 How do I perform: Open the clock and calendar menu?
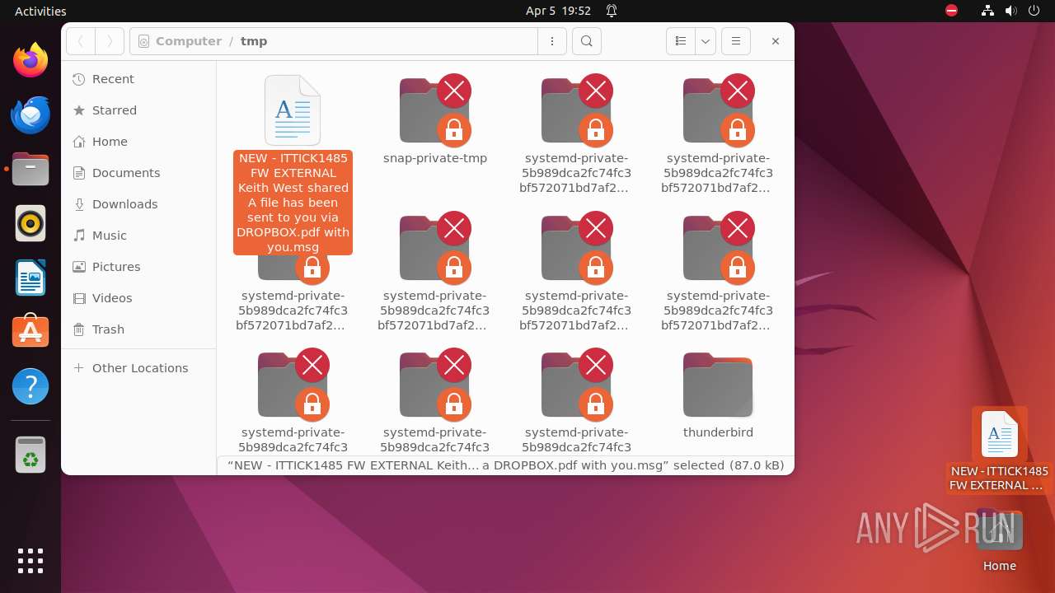pyautogui.click(x=558, y=11)
